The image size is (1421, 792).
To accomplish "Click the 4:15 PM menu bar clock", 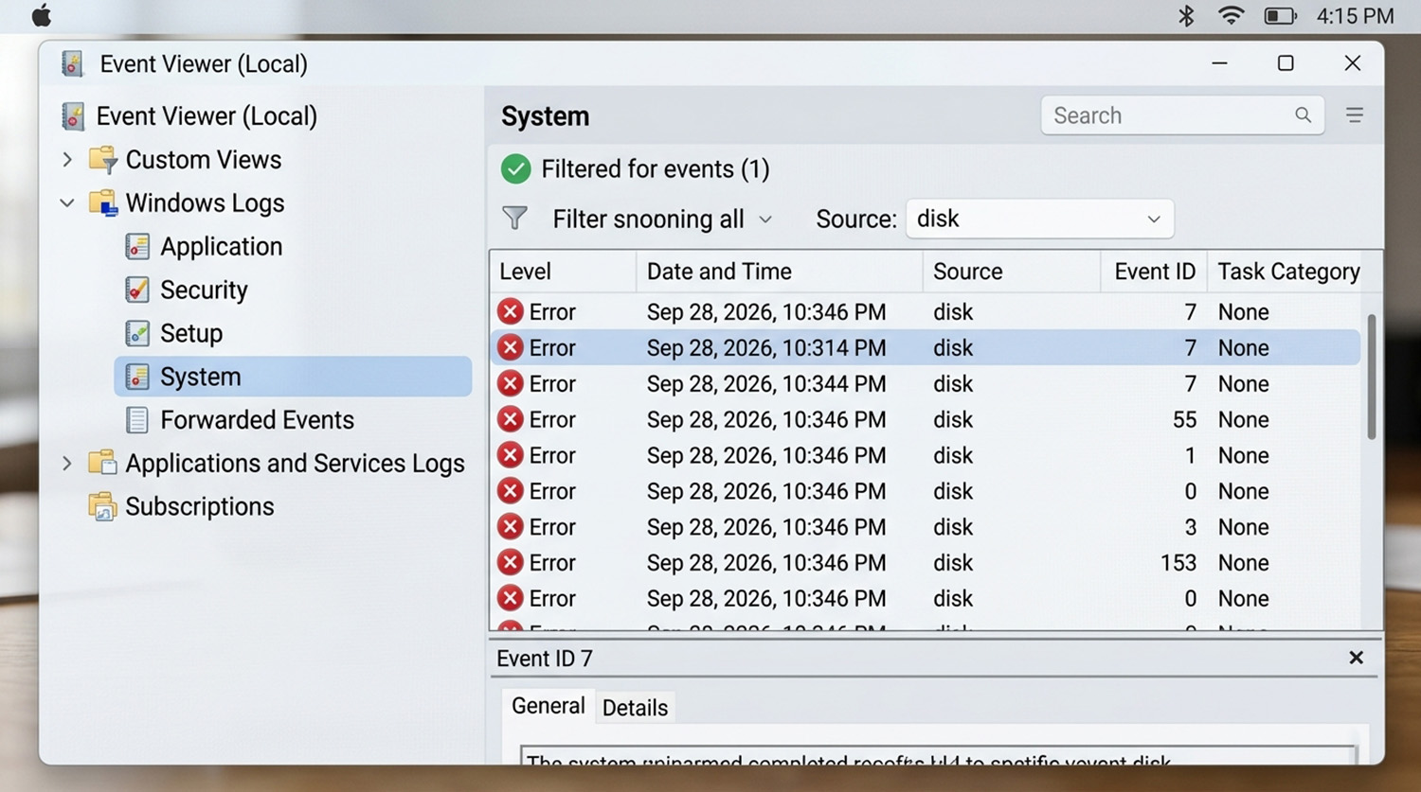I will 1355,16.
